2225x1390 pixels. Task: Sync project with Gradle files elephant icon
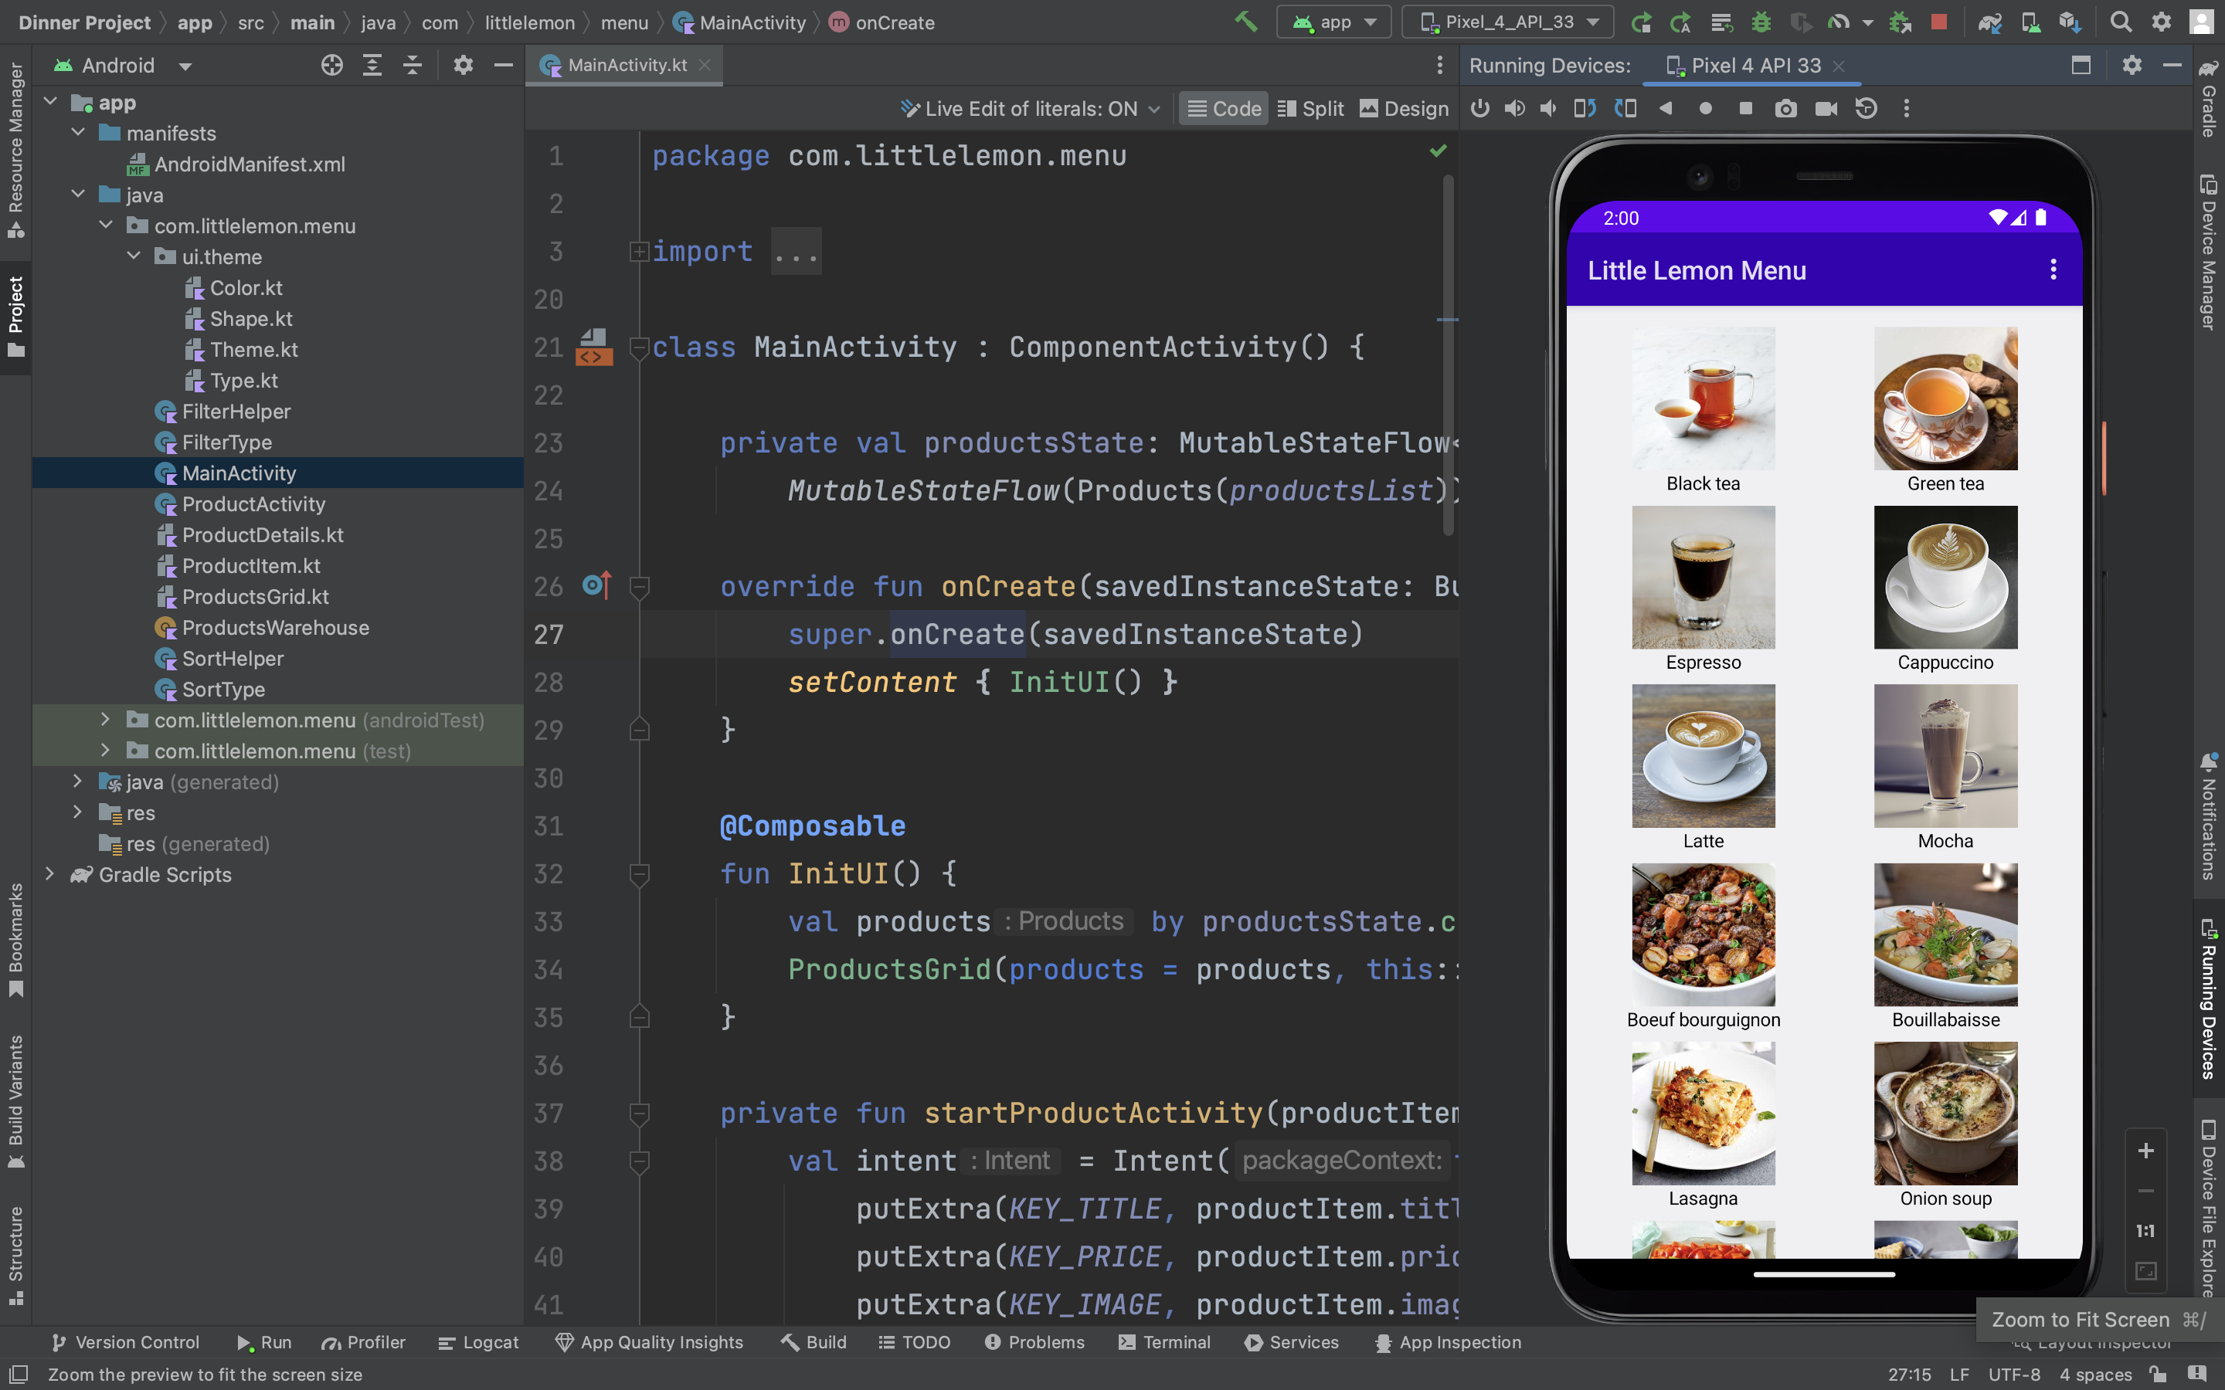click(x=1989, y=22)
